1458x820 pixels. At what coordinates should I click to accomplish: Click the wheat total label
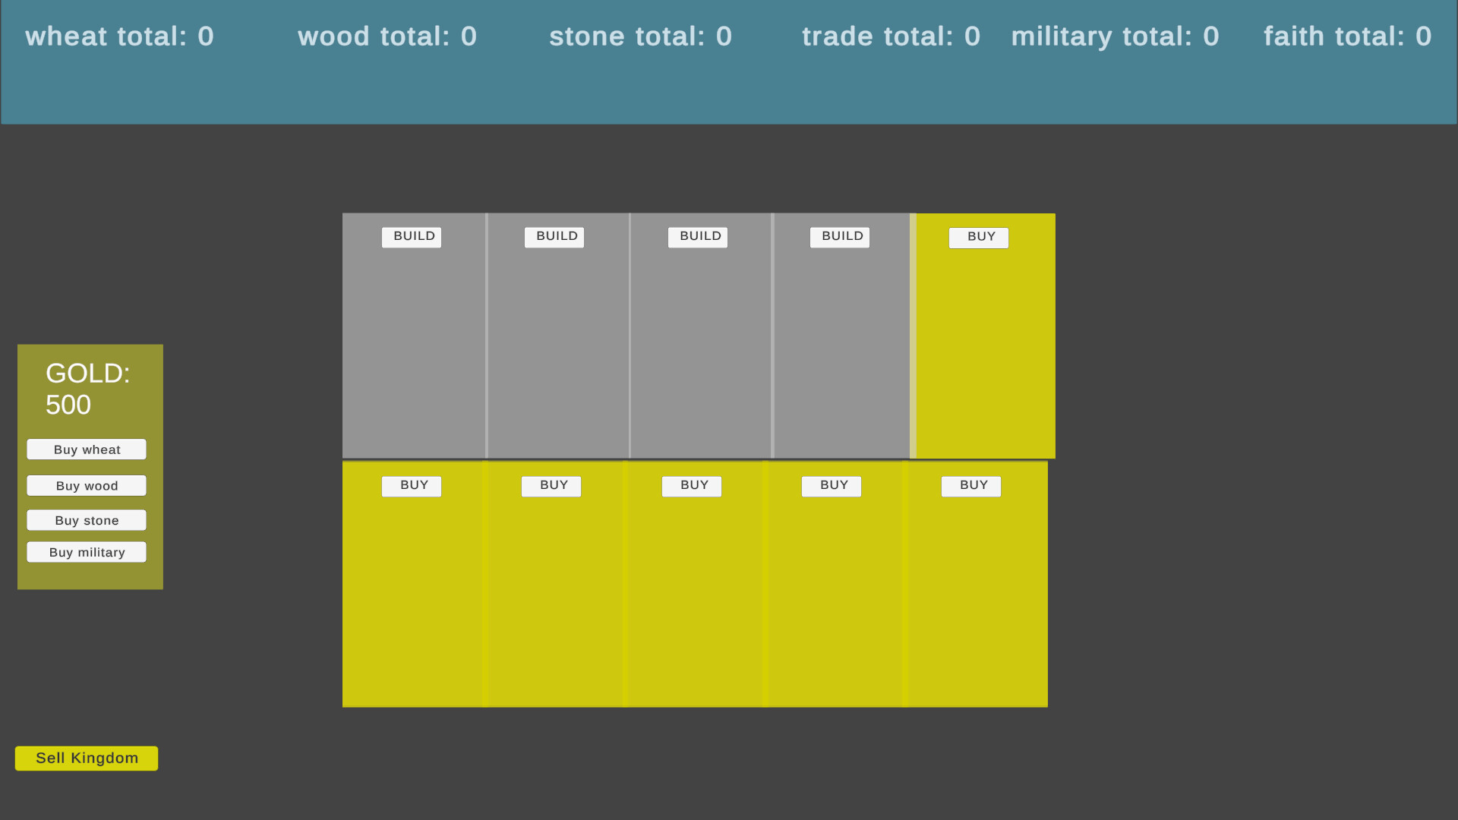[x=120, y=36]
